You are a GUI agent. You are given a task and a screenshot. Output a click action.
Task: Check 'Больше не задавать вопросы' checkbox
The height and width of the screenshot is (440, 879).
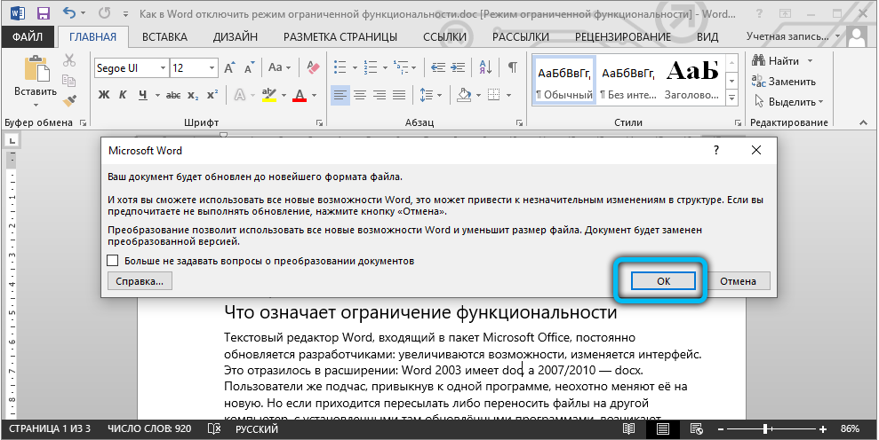112,261
